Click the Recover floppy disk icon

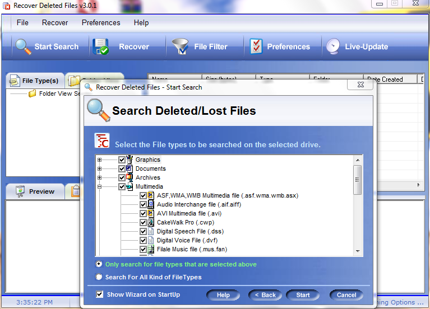coord(101,46)
